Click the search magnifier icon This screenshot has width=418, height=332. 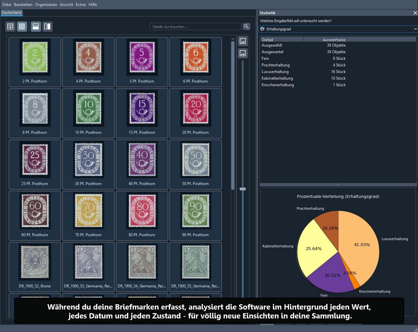point(246,26)
